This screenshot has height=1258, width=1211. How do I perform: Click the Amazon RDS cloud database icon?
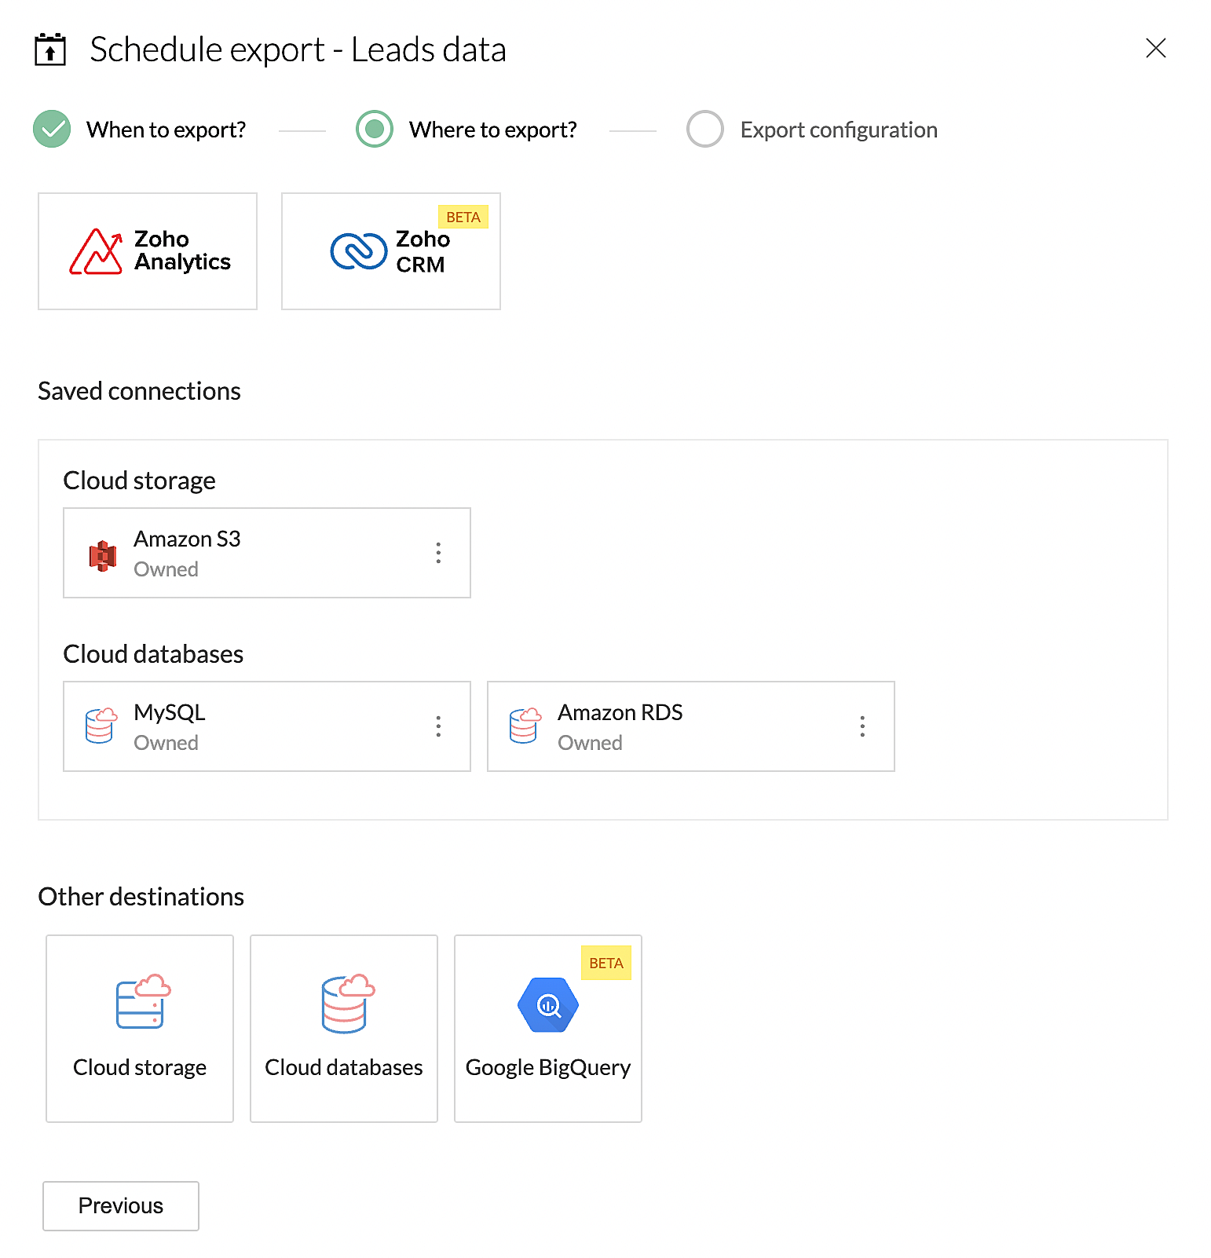[525, 725]
